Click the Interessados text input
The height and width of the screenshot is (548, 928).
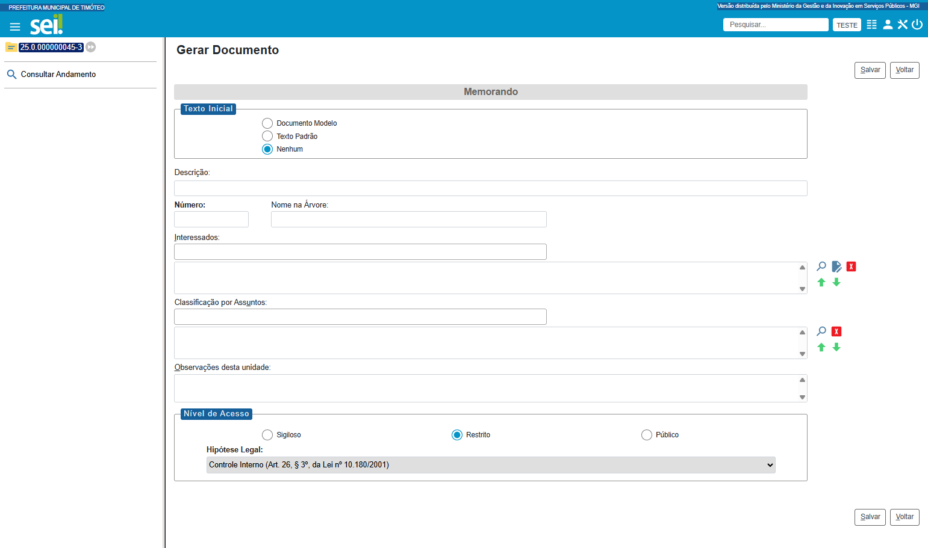[x=360, y=251]
